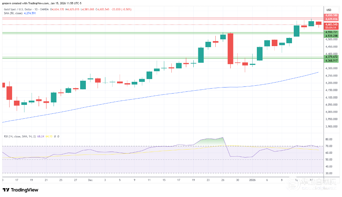Click the 4,650.580 red price label
The width and height of the screenshot is (342, 197).
click(332, 16)
